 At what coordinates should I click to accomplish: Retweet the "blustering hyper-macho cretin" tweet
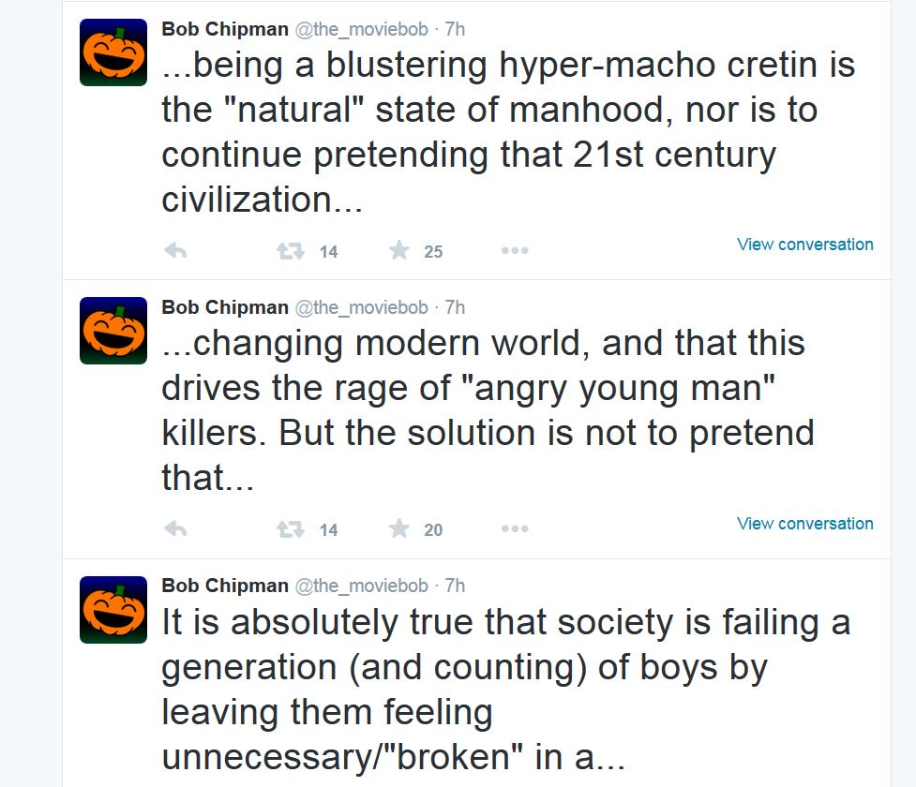pyautogui.click(x=291, y=251)
